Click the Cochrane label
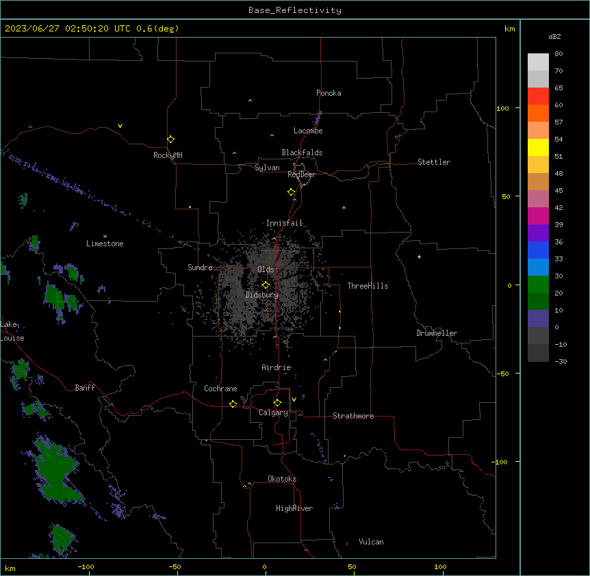The height and width of the screenshot is (576, 590). (220, 389)
